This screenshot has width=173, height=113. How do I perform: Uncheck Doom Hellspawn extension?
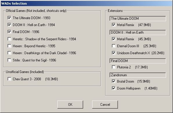114,88
